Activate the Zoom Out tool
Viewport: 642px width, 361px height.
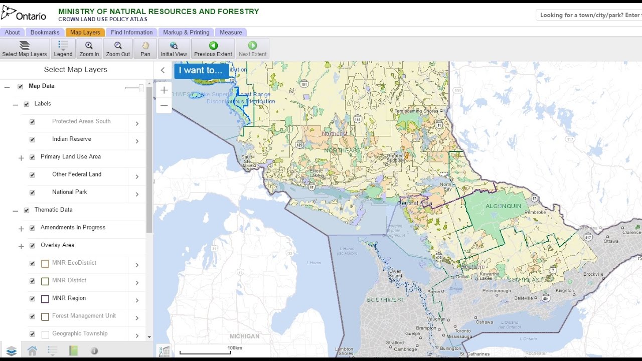(118, 49)
